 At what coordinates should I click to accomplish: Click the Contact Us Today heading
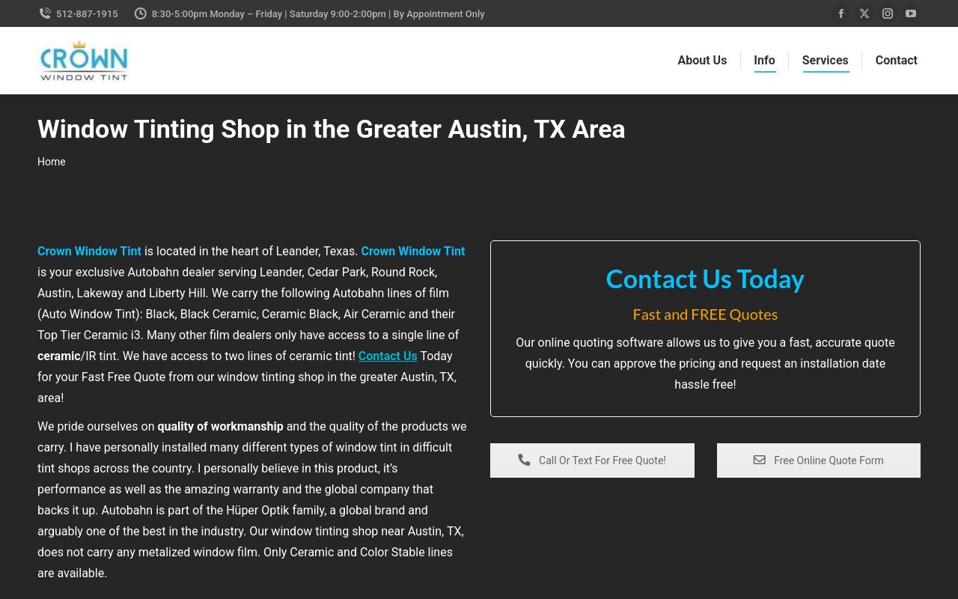[705, 279]
